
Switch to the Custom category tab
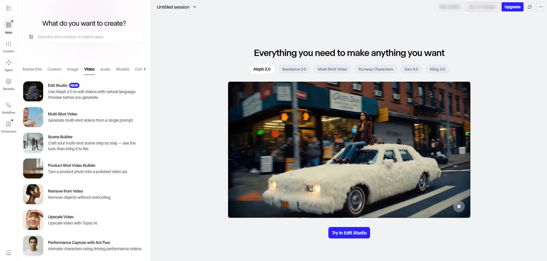click(x=54, y=69)
